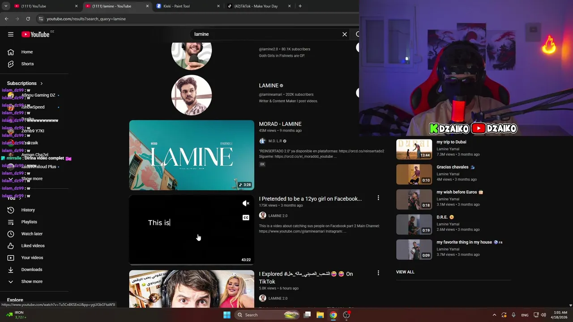Open Your videos page
The height and width of the screenshot is (322, 573).
click(x=32, y=258)
